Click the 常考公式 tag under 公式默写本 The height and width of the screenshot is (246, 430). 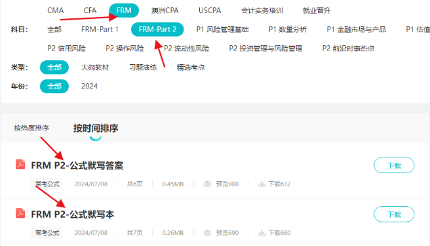47,233
